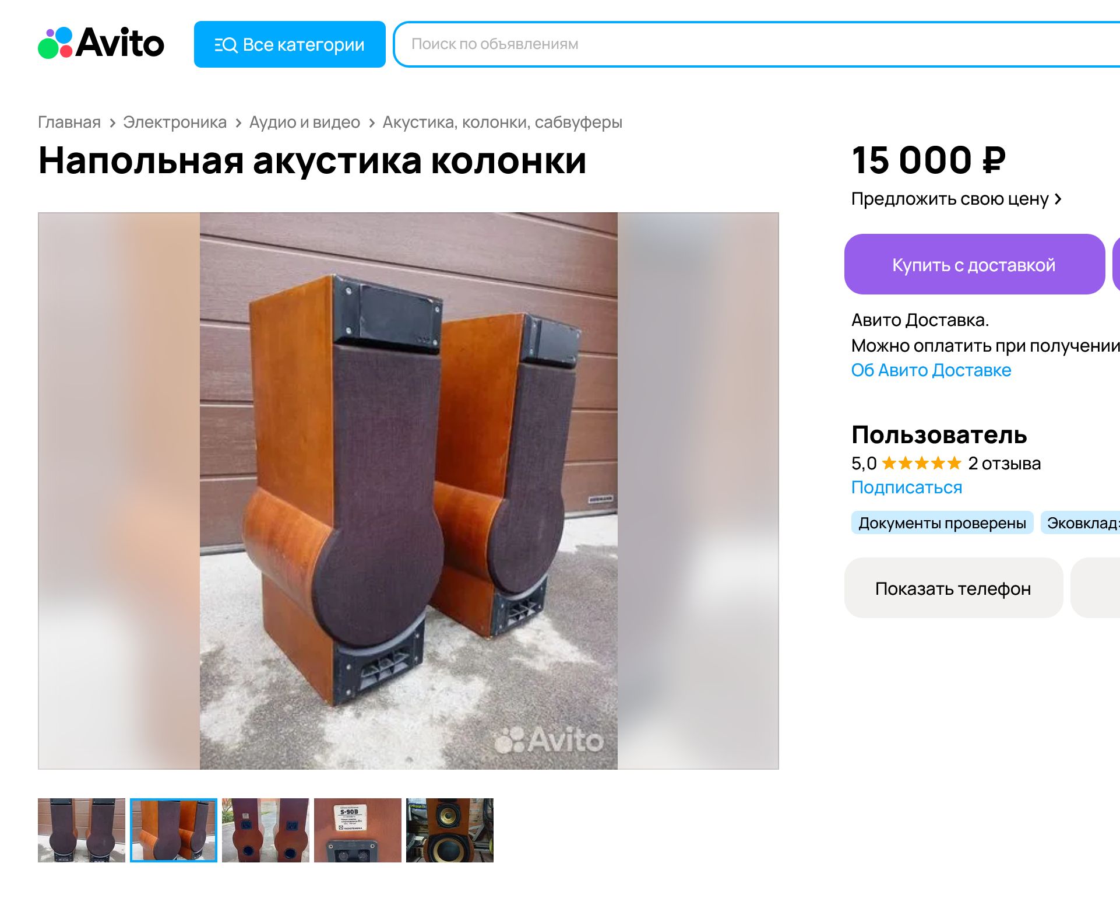Click the Avito logo
Image resolution: width=1120 pixels, height=898 pixels.
point(101,43)
